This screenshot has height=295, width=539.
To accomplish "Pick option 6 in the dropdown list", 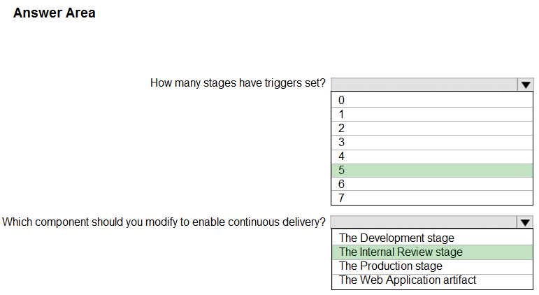I will tap(432, 184).
